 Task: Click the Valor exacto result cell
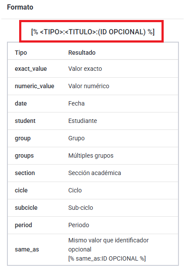pyautogui.click(x=85, y=69)
